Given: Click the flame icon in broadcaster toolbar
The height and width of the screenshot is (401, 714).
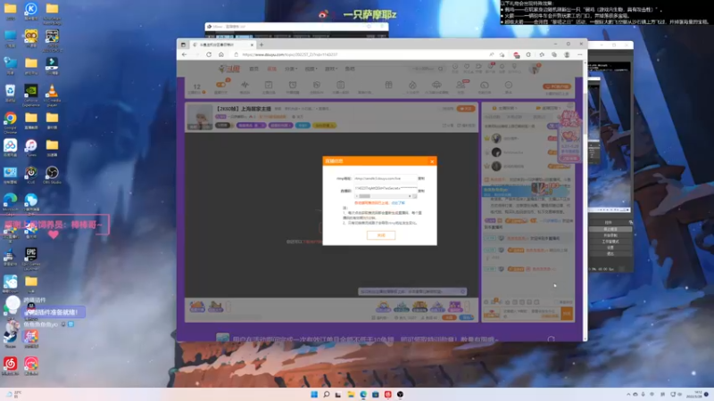Looking at the screenshot, I should click(x=412, y=85).
